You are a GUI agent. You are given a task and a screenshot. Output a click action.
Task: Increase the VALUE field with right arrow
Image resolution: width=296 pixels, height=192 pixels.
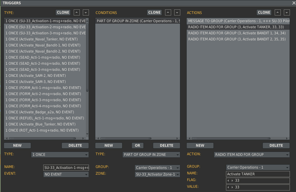[232, 187]
